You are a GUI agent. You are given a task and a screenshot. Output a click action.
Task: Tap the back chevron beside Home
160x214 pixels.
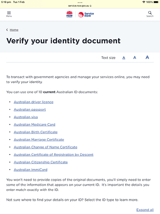7,30
